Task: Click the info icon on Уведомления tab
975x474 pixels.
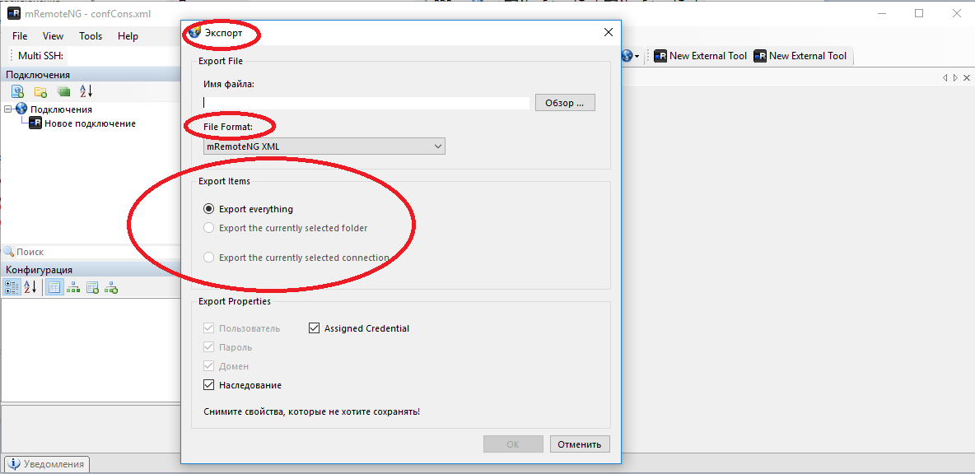Action: pyautogui.click(x=14, y=464)
